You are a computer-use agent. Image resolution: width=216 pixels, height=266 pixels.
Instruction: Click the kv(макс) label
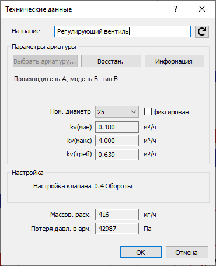pyautogui.click(x=79, y=141)
